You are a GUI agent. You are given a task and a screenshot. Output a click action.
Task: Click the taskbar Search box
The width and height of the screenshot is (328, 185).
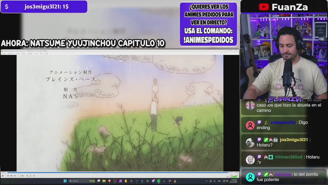pos(82,181)
